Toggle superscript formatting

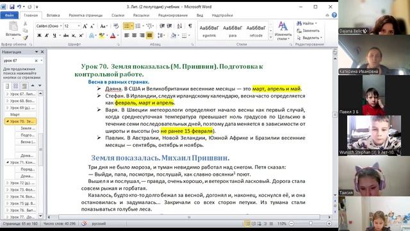coord(81,35)
